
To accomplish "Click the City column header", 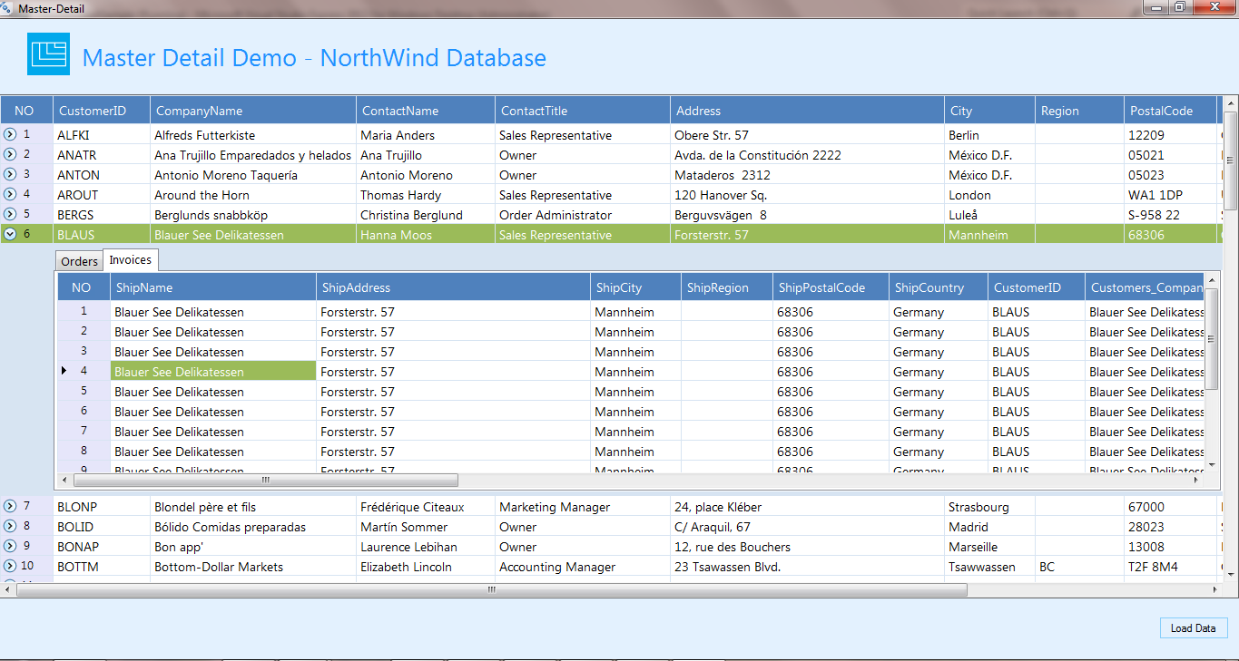I will (989, 111).
